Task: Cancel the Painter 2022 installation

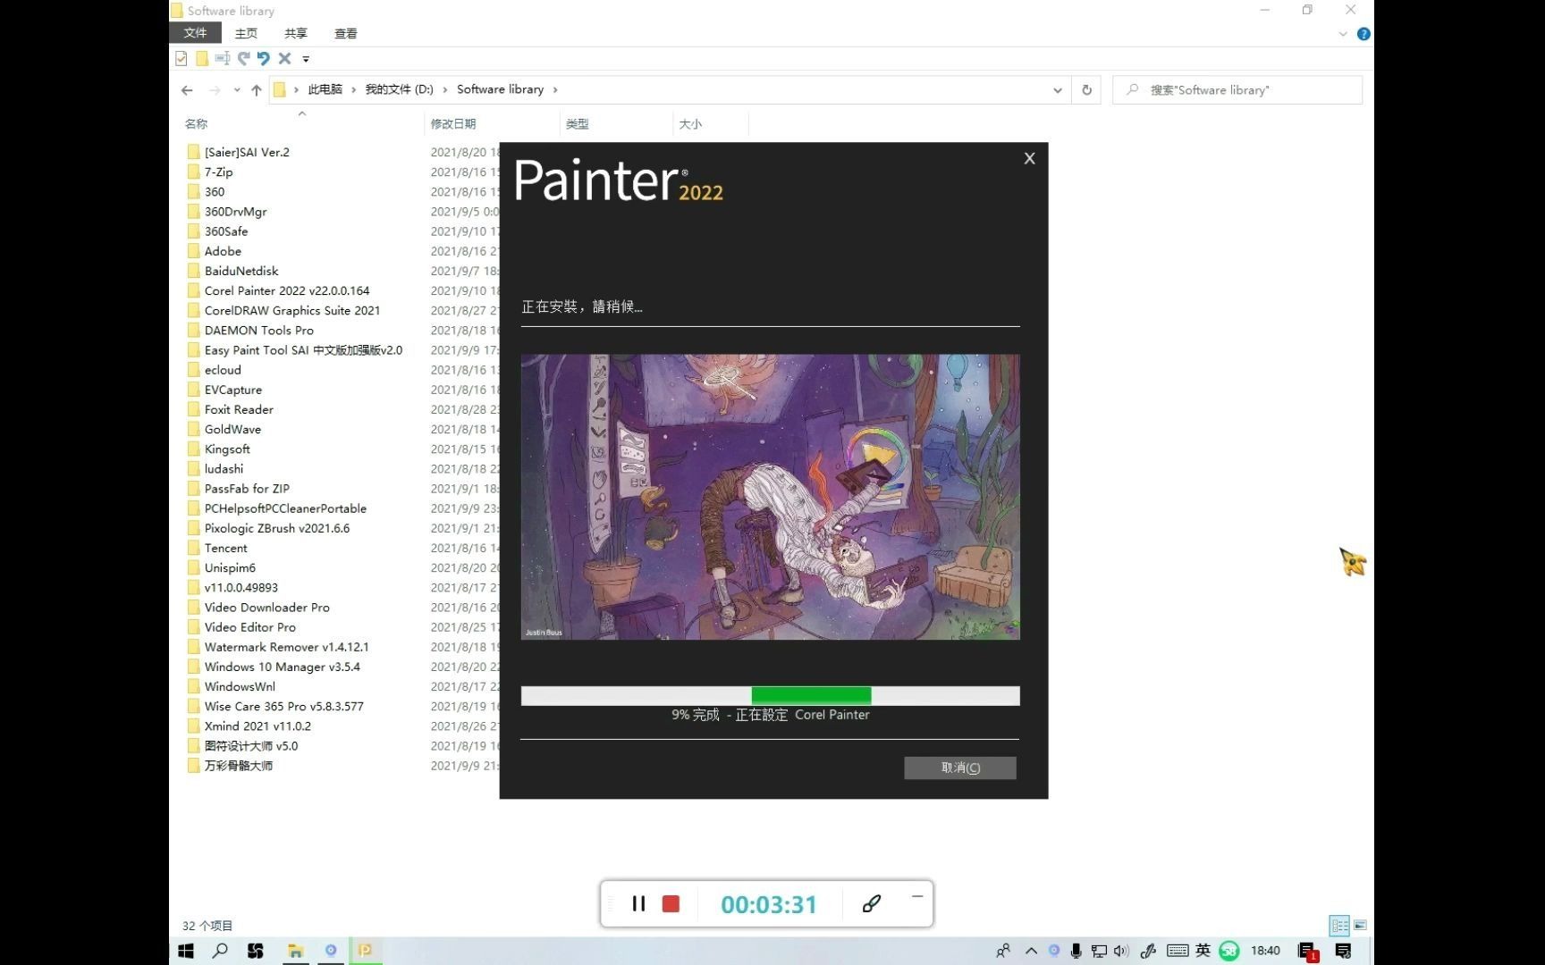Action: (x=959, y=768)
